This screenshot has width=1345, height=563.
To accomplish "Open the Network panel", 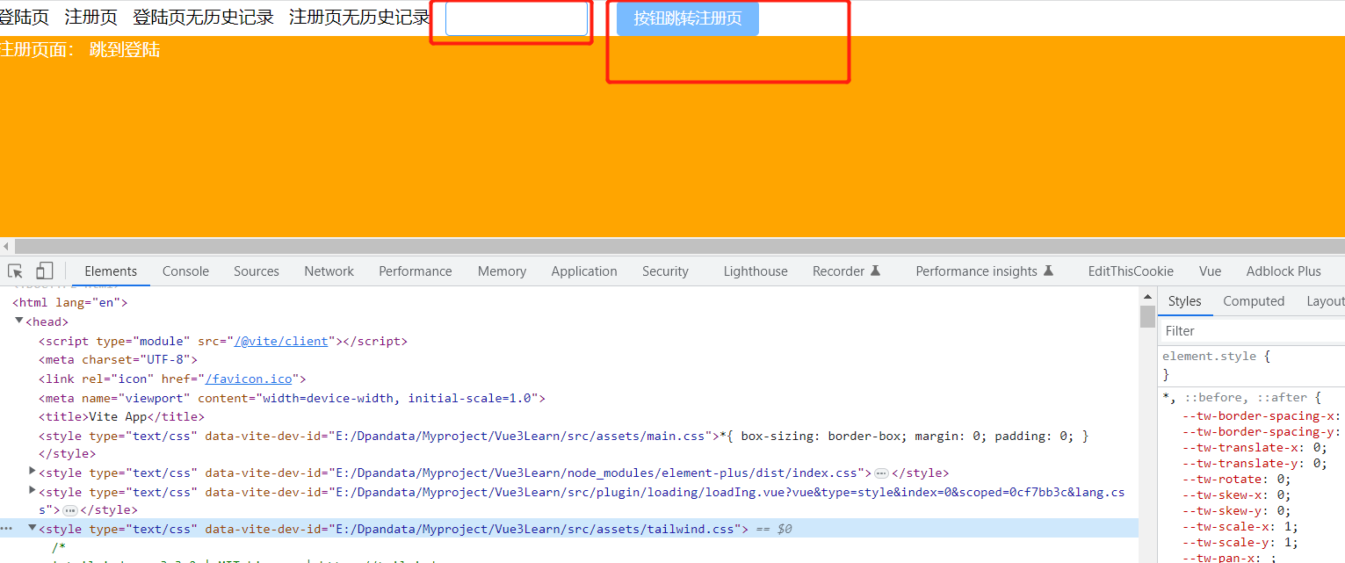I will point(329,271).
